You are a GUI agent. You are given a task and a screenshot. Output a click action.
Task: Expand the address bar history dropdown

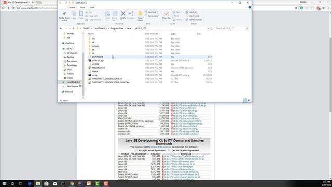(x=208, y=29)
